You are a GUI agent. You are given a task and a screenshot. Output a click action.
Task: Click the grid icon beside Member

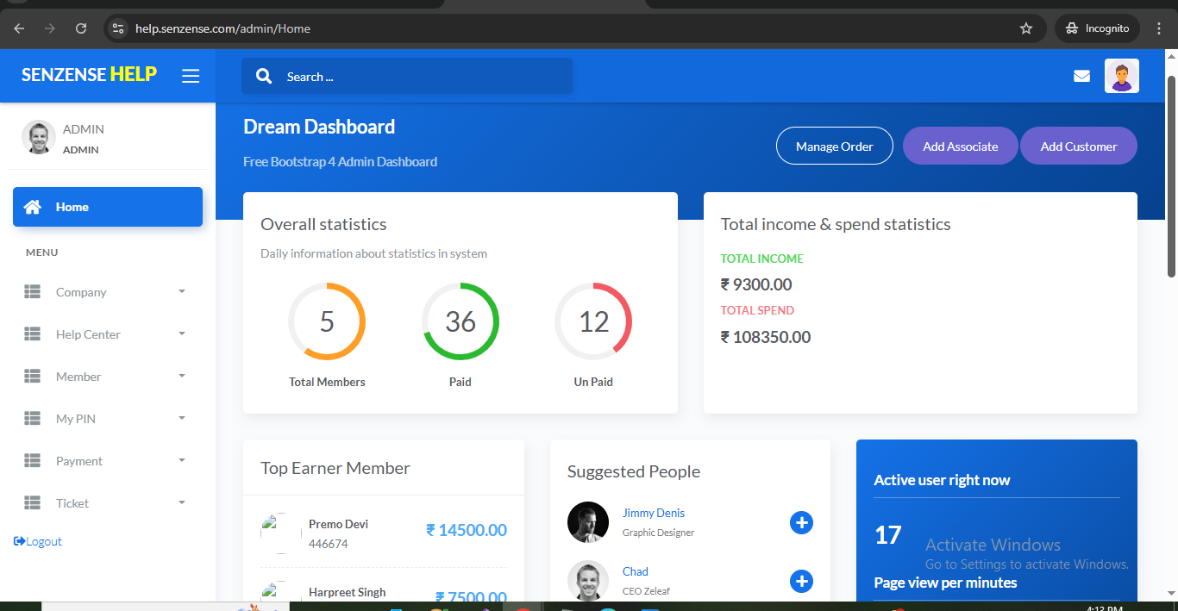33,377
